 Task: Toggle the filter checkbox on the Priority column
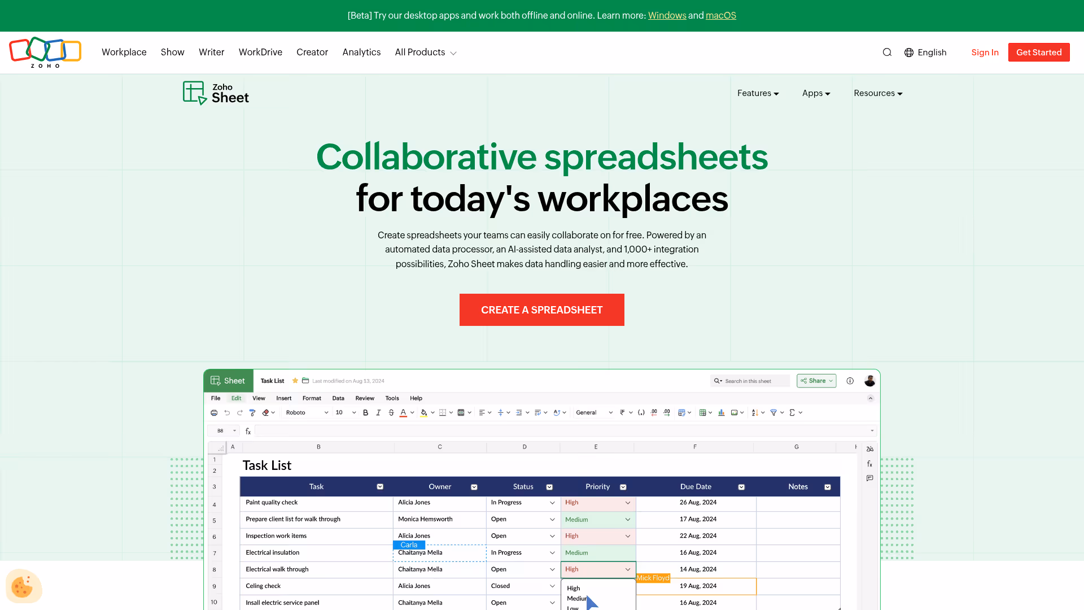(623, 486)
